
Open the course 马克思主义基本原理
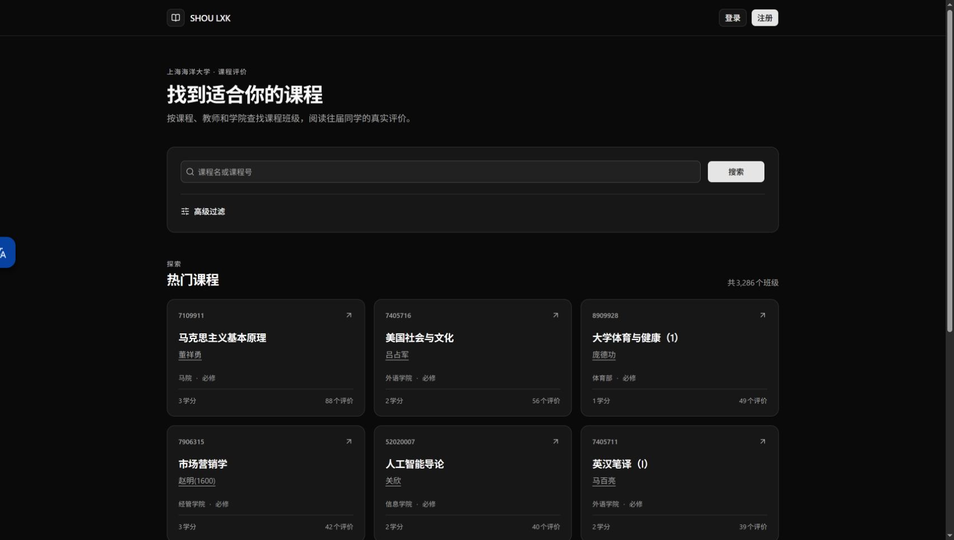coord(223,338)
